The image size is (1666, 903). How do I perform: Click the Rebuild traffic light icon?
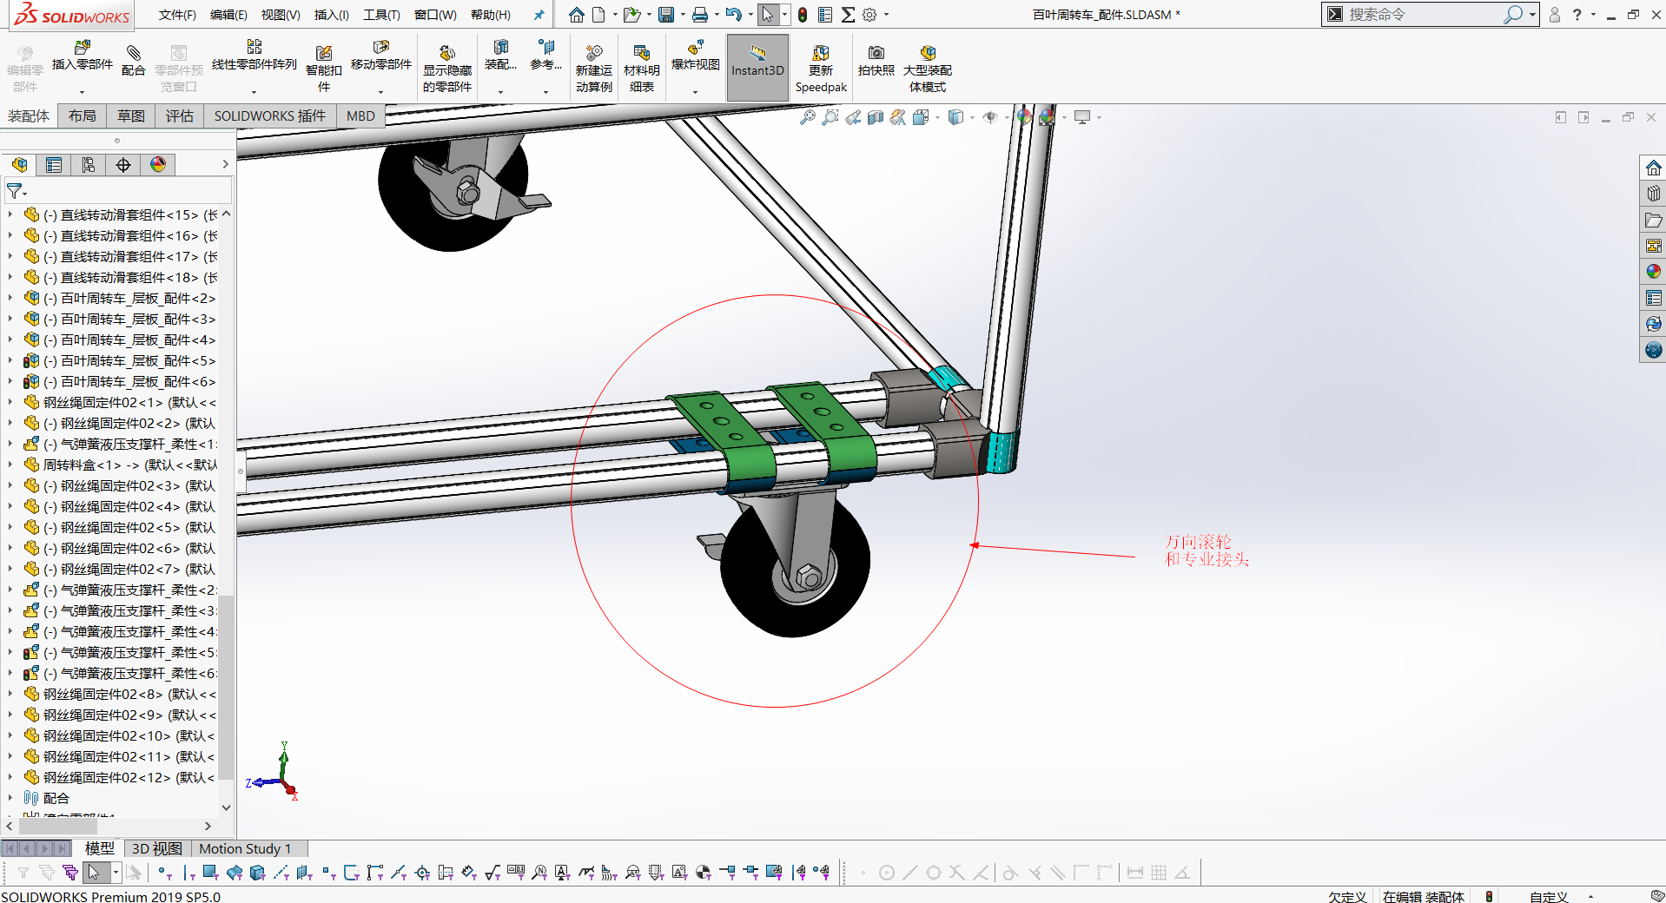(x=803, y=15)
